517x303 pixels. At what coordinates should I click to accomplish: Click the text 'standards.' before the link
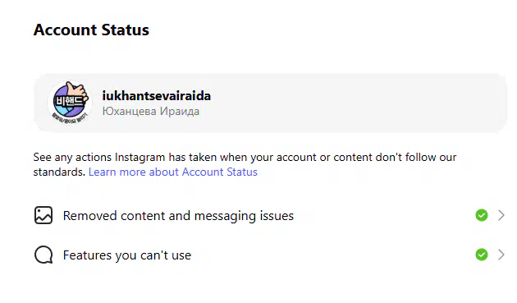pyautogui.click(x=59, y=172)
